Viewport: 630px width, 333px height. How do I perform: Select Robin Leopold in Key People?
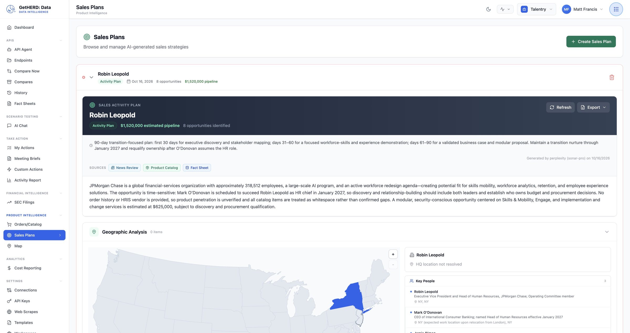coord(508,296)
